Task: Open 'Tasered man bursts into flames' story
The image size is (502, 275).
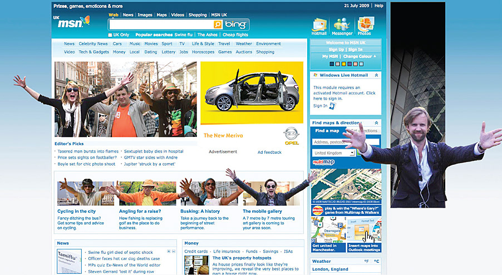Action: coord(88,151)
